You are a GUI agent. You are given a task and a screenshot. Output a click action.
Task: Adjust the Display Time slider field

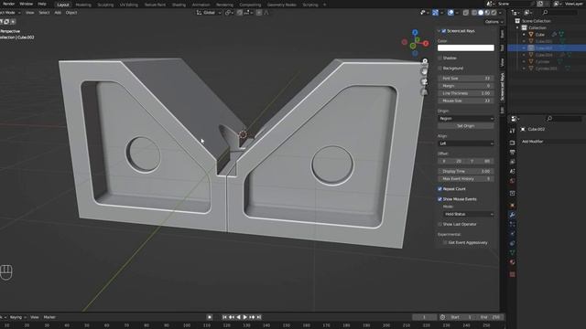point(466,172)
